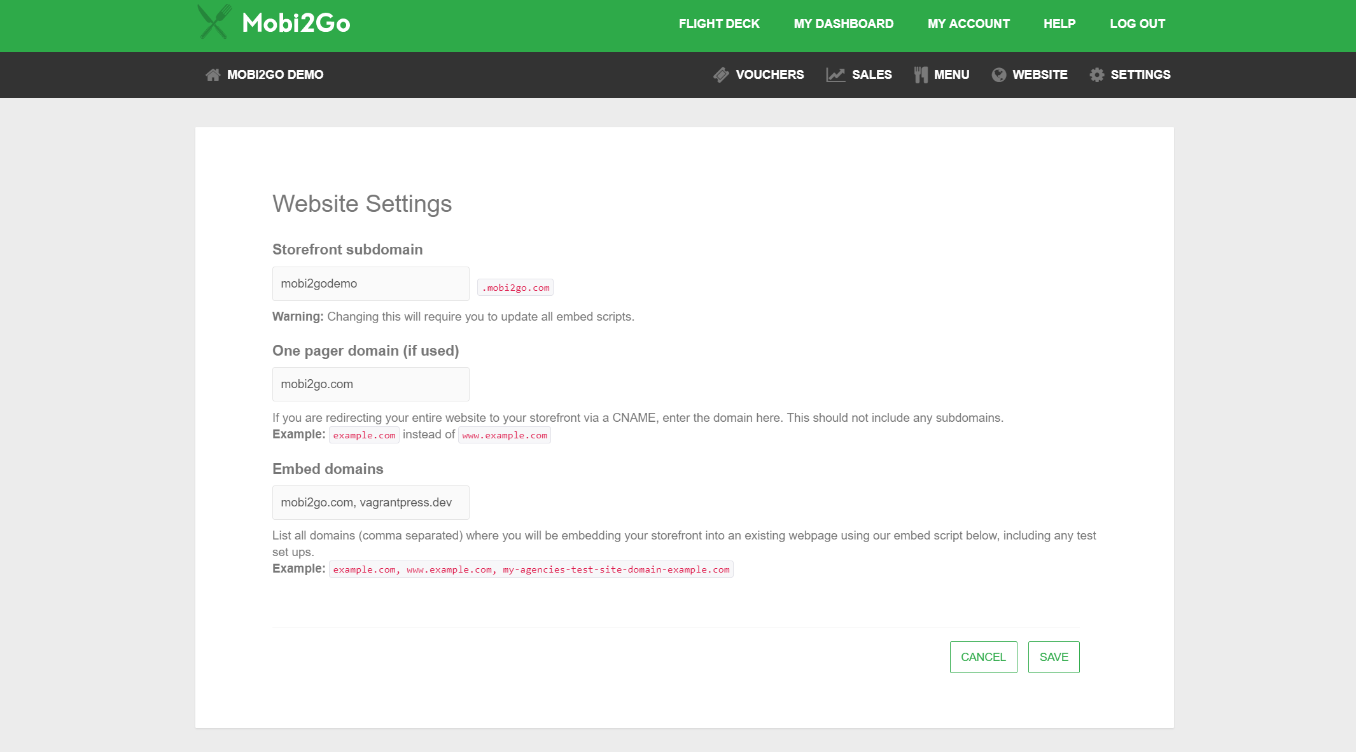Click the Embed domains label
The image size is (1356, 752).
[x=328, y=469]
